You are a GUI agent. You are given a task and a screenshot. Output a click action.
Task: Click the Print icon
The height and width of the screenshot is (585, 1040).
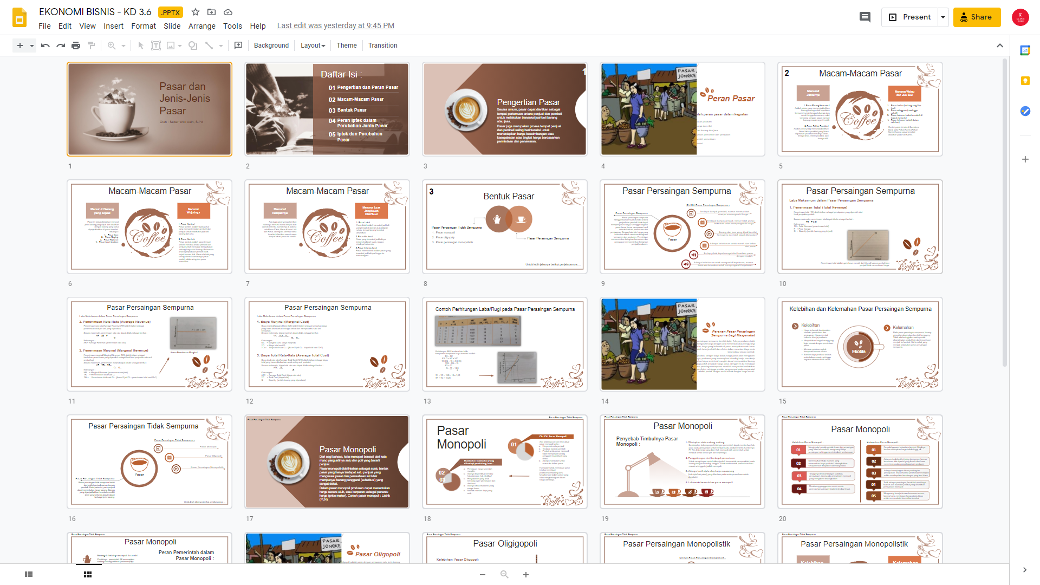point(76,45)
